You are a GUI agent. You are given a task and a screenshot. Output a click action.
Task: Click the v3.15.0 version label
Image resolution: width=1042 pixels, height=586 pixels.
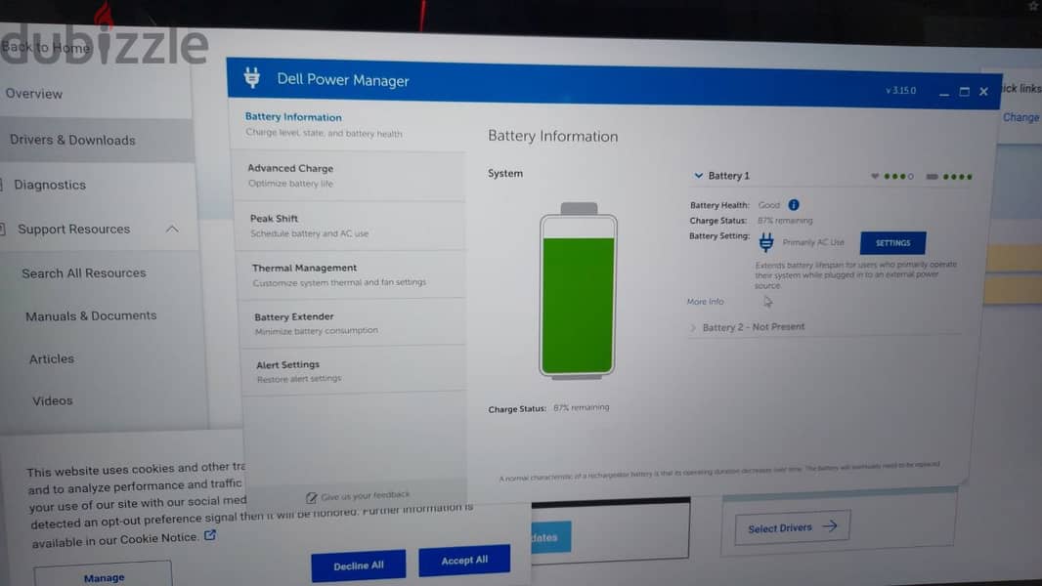click(x=900, y=90)
